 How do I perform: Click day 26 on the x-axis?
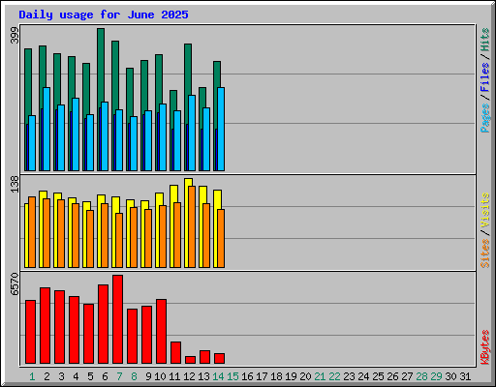[392, 376]
